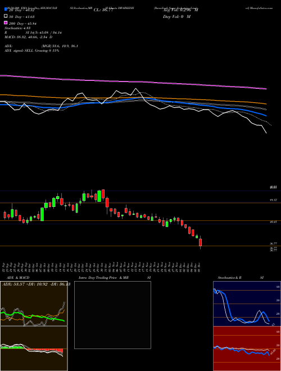Select the '200 Day = 45.84' legend text
The height and width of the screenshot is (371, 281).
(23, 23)
